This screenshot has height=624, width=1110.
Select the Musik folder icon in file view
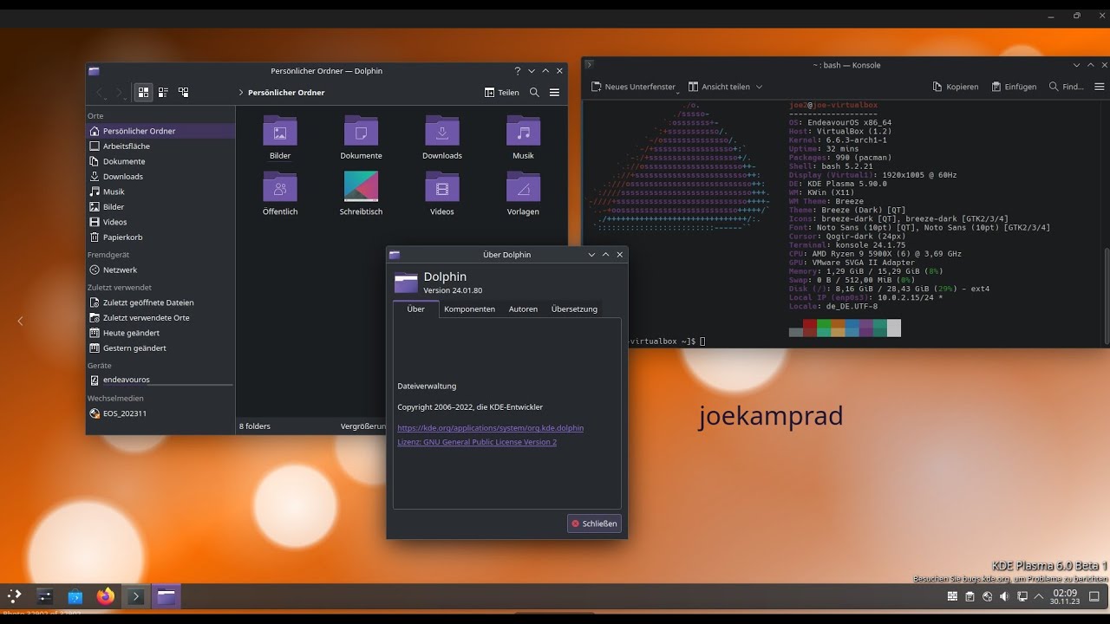point(523,132)
